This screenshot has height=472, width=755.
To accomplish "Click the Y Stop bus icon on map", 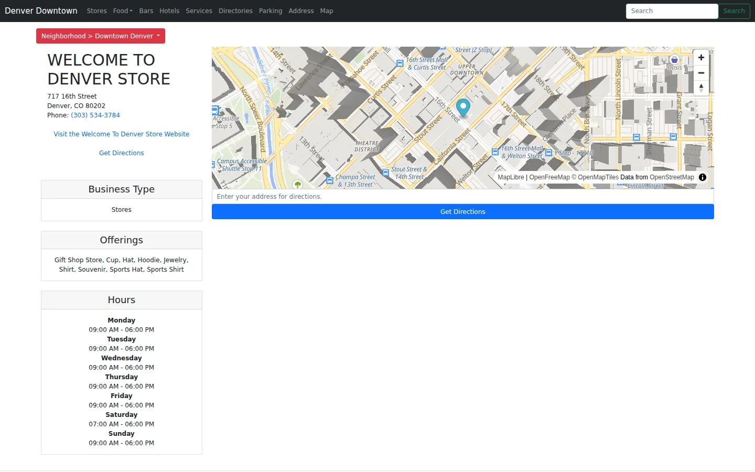I will point(548,153).
